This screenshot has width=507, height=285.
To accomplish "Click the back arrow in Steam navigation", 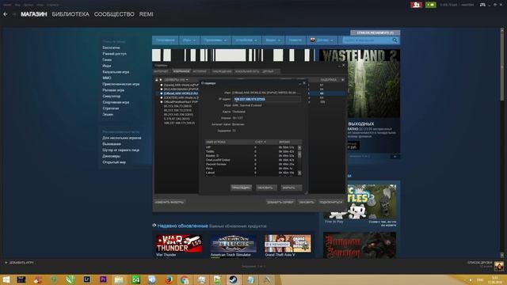I will (x=6, y=14).
